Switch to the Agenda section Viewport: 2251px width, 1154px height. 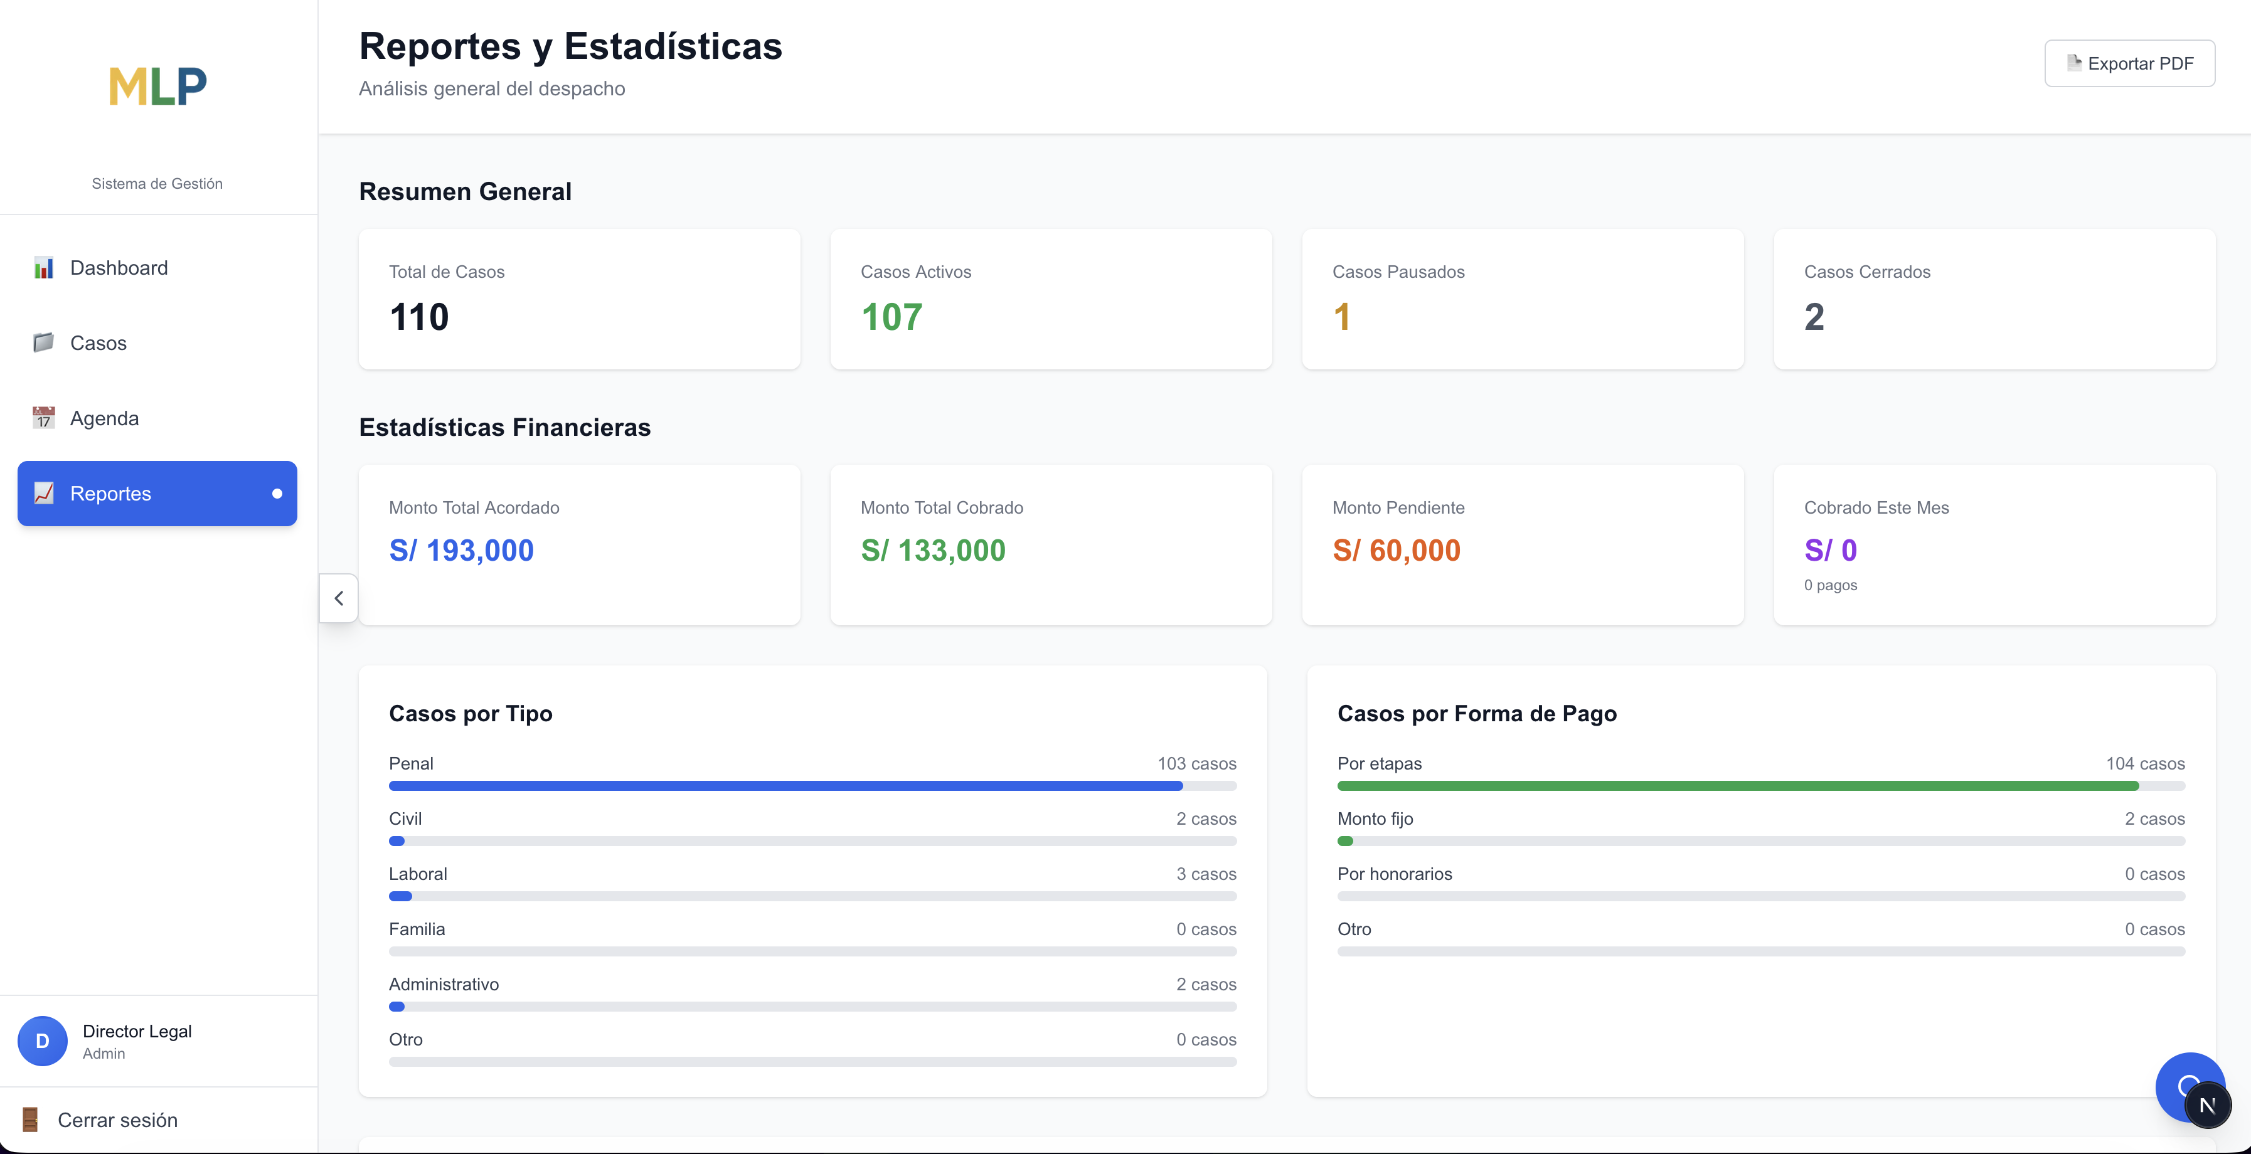(x=104, y=418)
